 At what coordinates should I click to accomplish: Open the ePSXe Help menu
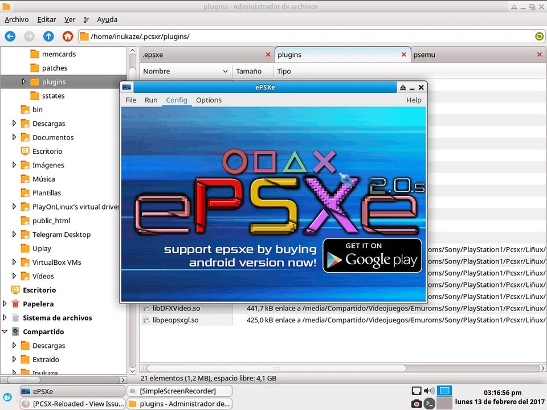(414, 100)
